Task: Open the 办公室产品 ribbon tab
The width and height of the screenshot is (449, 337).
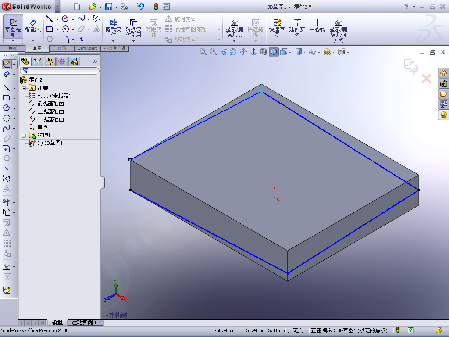Action: click(114, 48)
